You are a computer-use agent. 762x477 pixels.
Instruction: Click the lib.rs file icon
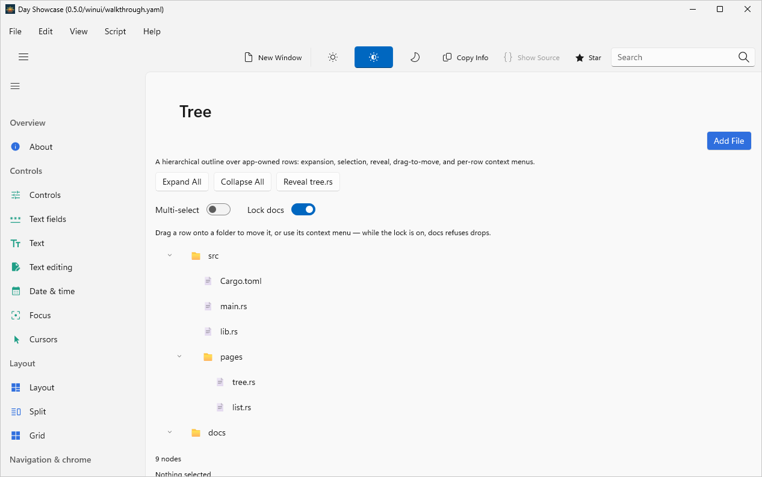tap(208, 331)
